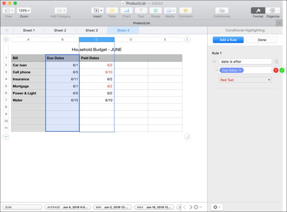287x212 pixels.
Task: Select the date is after rule field
Action: [x=245, y=61]
